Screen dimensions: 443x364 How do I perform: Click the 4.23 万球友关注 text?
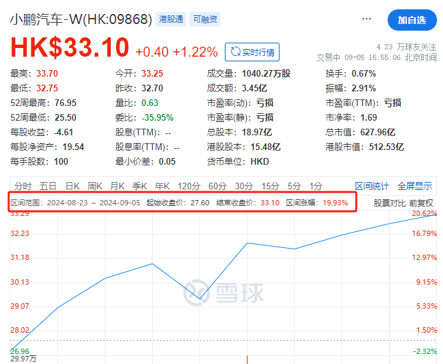[406, 47]
